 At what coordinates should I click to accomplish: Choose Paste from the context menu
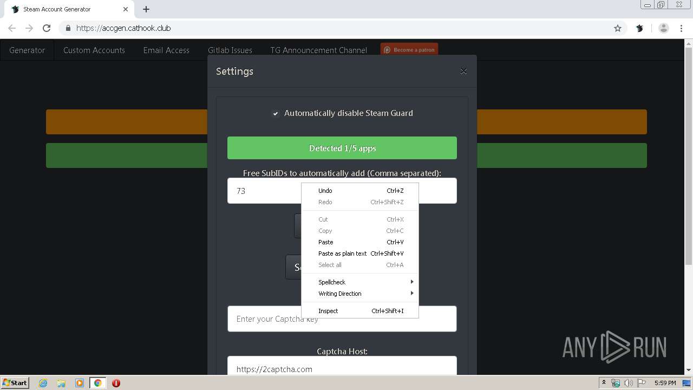coord(360,242)
